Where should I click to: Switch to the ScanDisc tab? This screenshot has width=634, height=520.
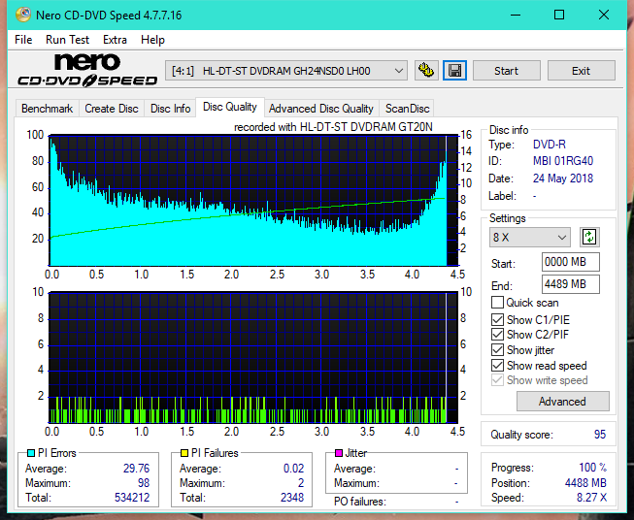[407, 109]
